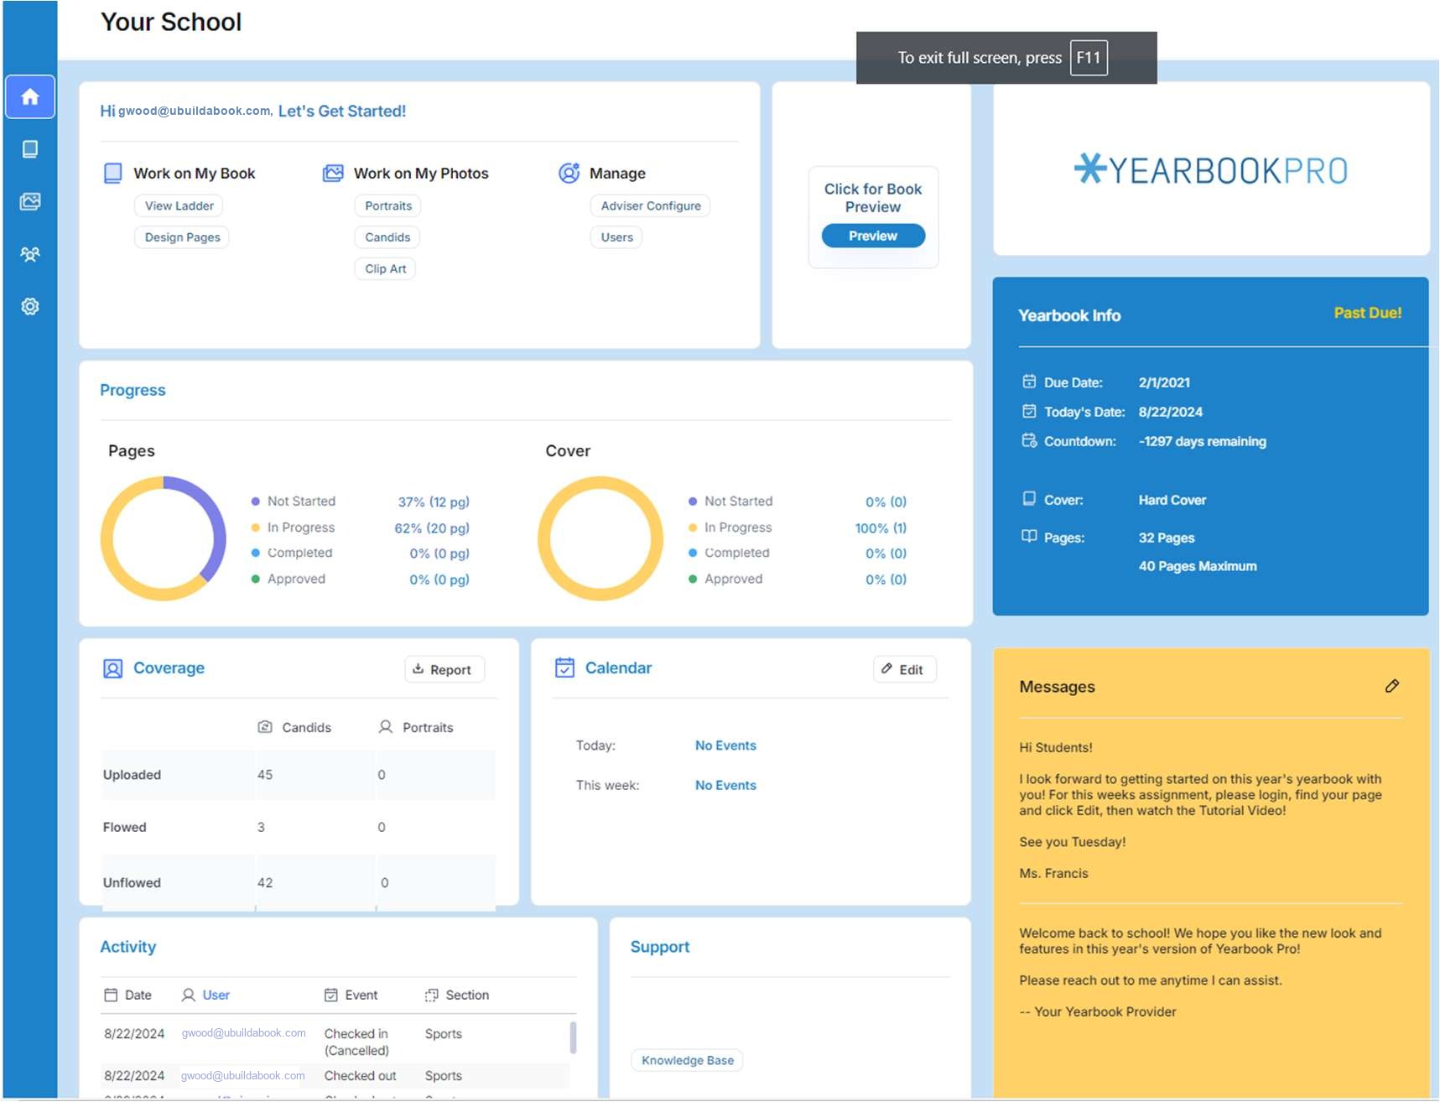Click the Calendar panel icon
The height and width of the screenshot is (1102, 1440).
pyautogui.click(x=565, y=668)
